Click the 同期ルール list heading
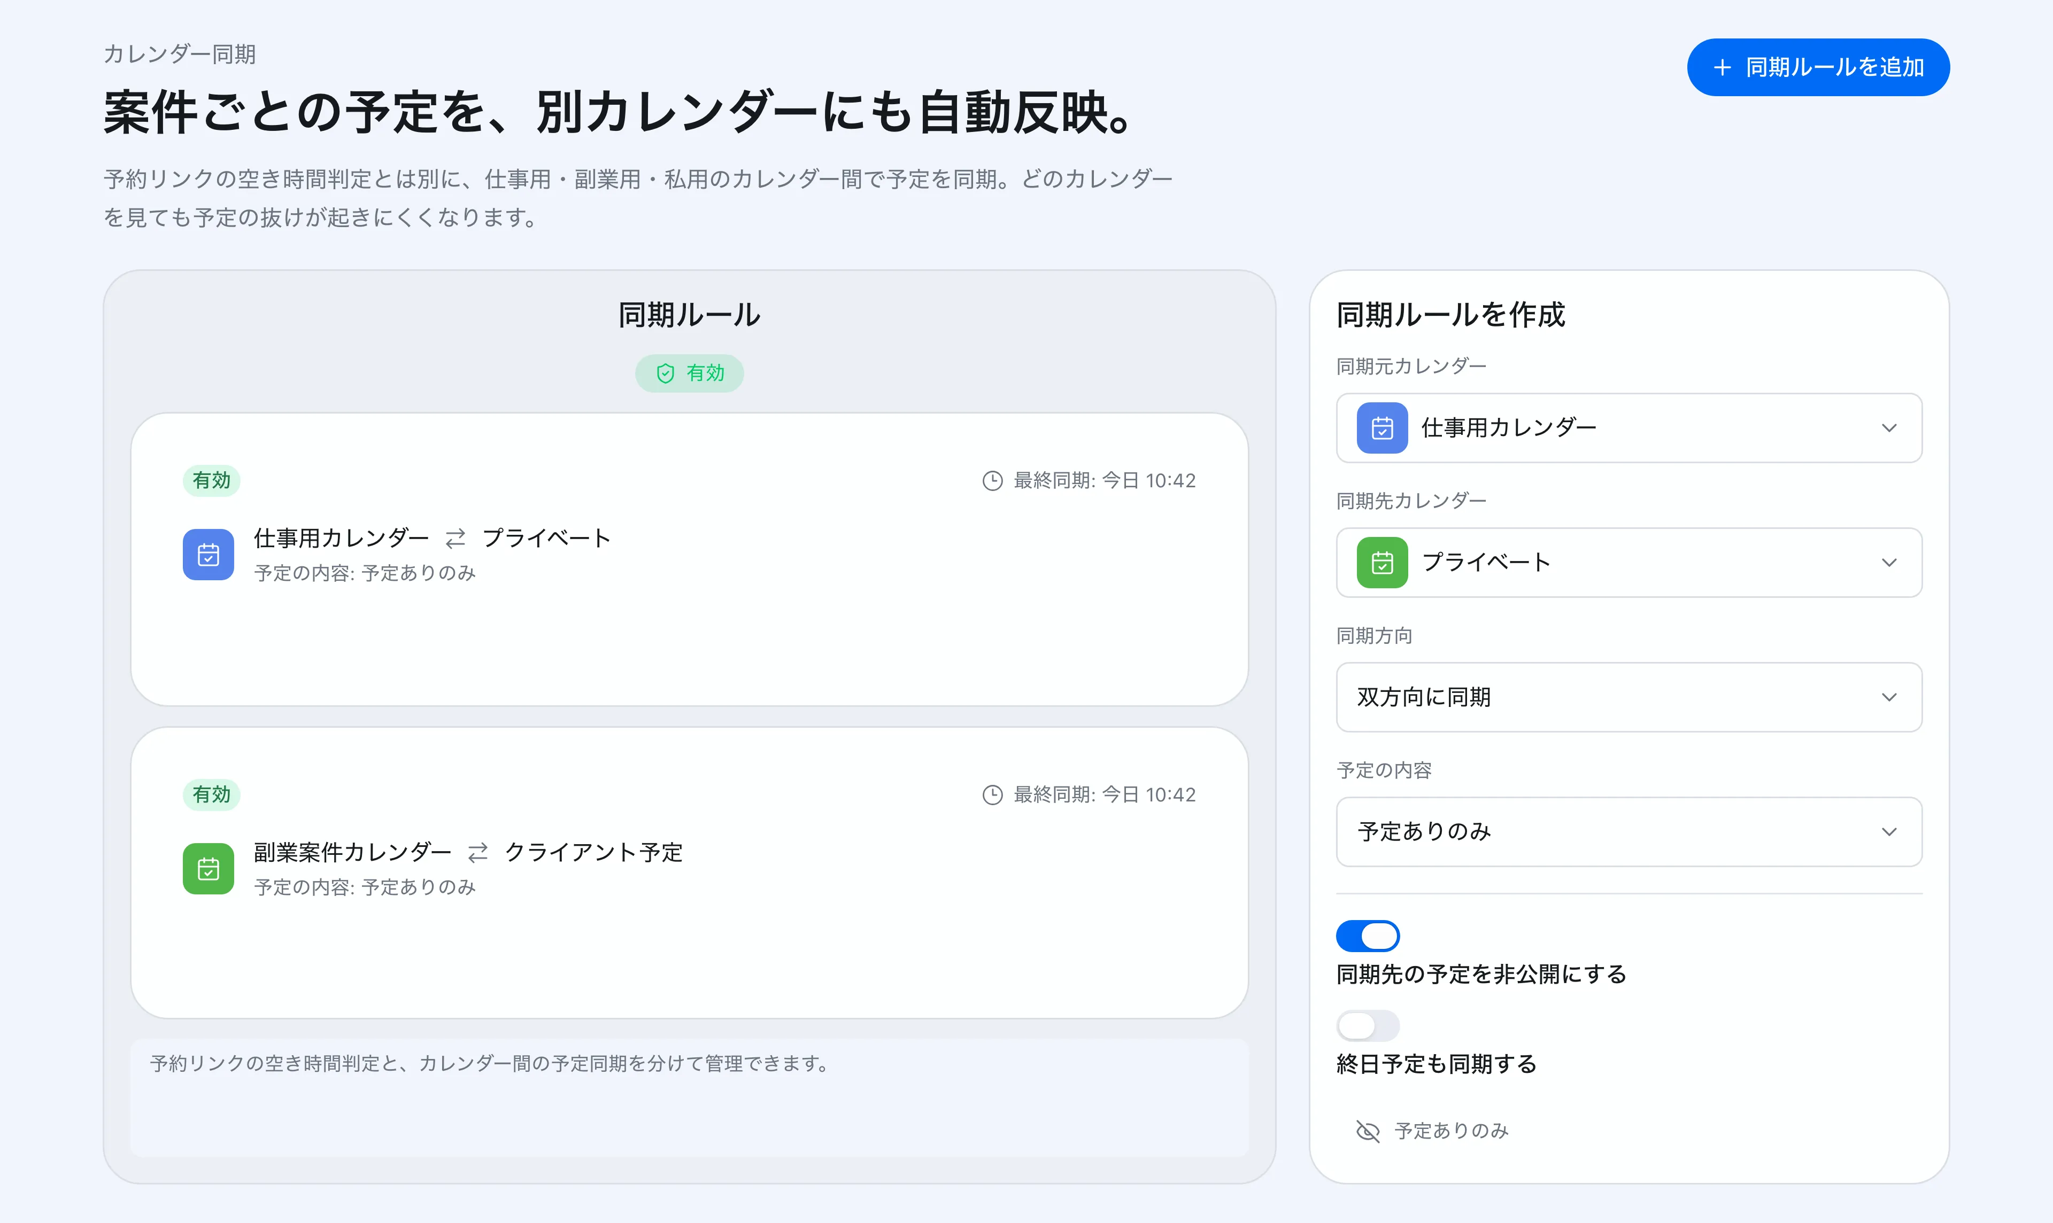 689,315
